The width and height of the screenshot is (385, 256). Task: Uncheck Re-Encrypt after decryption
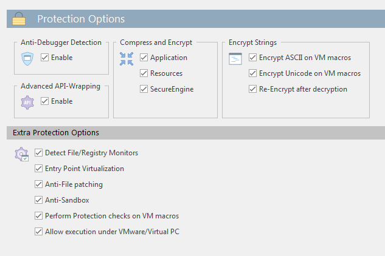[x=252, y=89]
